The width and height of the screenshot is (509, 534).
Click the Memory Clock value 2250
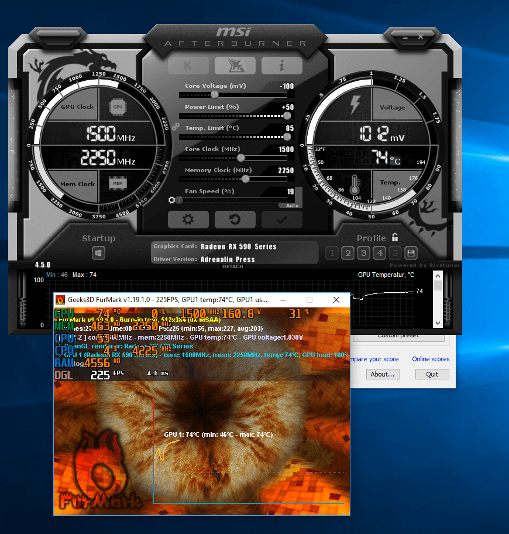pos(286,170)
